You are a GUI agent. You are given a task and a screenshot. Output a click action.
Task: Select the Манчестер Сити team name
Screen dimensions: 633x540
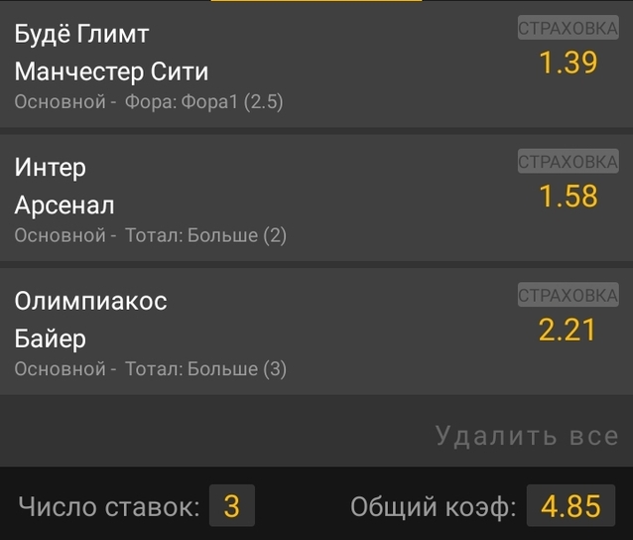tap(111, 71)
